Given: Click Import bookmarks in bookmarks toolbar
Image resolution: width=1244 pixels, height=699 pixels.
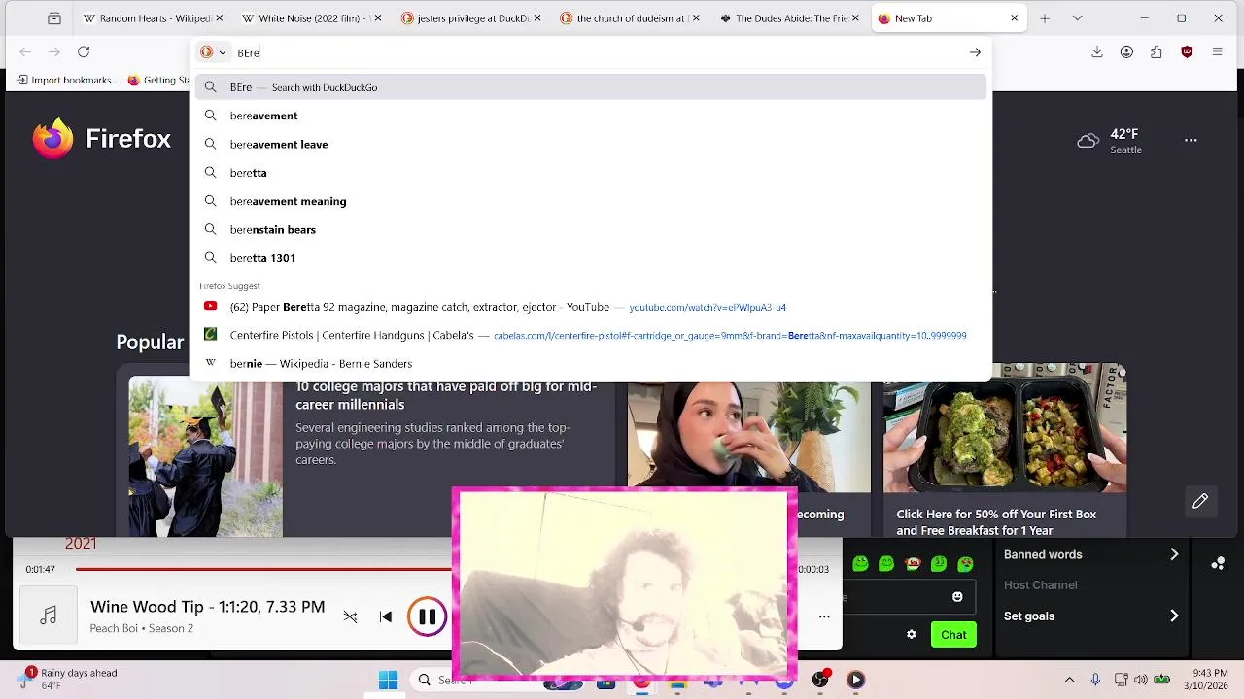Looking at the screenshot, I should point(67,81).
